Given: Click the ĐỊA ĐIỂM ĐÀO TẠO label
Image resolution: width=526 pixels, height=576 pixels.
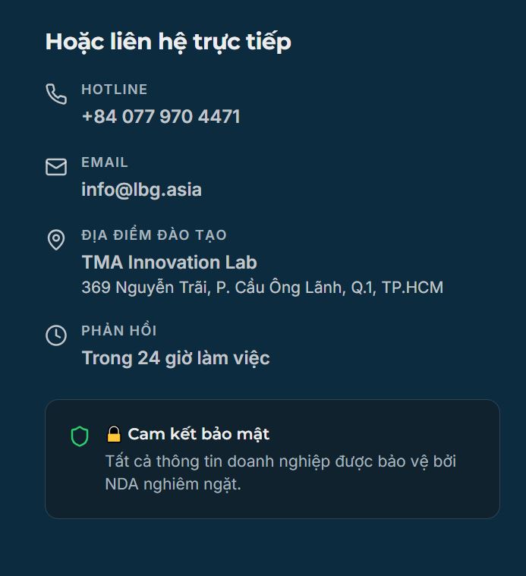Looking at the screenshot, I should (x=154, y=235).
